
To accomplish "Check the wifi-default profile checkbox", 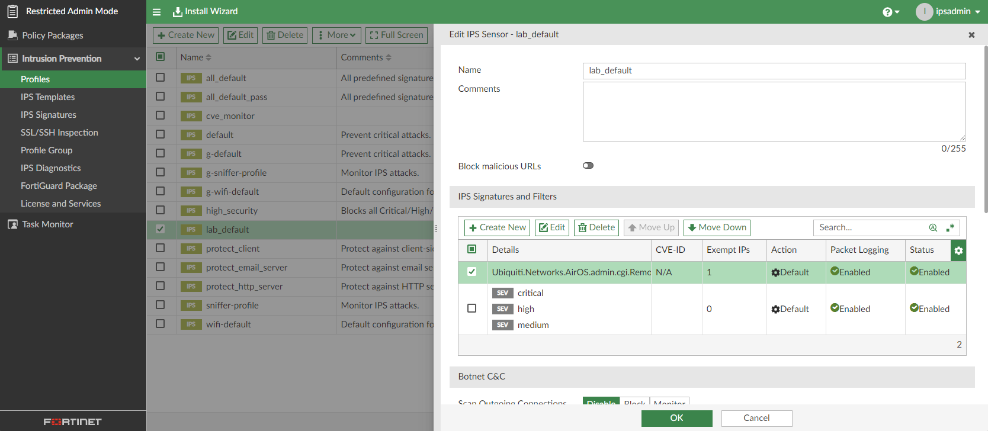I will tap(160, 324).
